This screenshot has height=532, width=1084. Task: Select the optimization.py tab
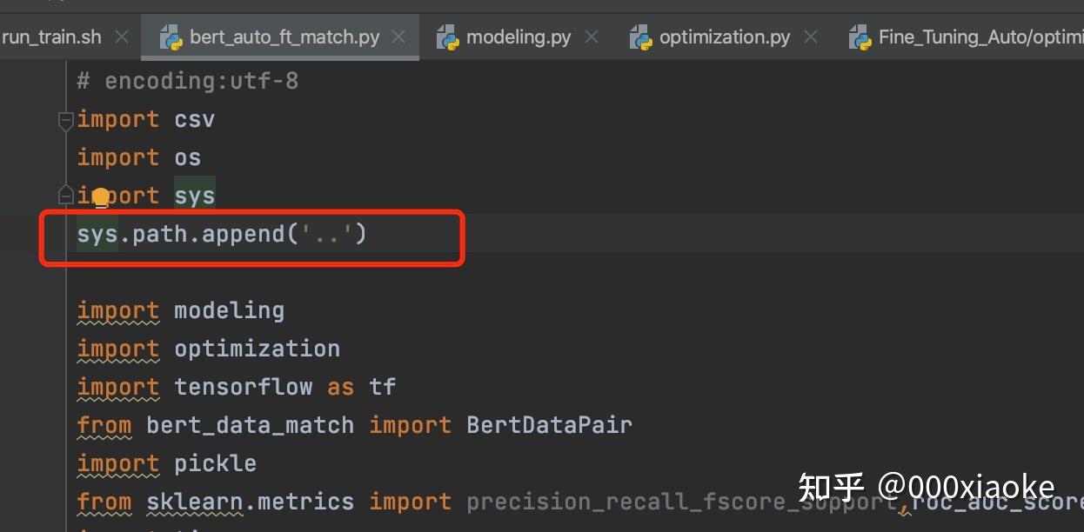tap(724, 37)
